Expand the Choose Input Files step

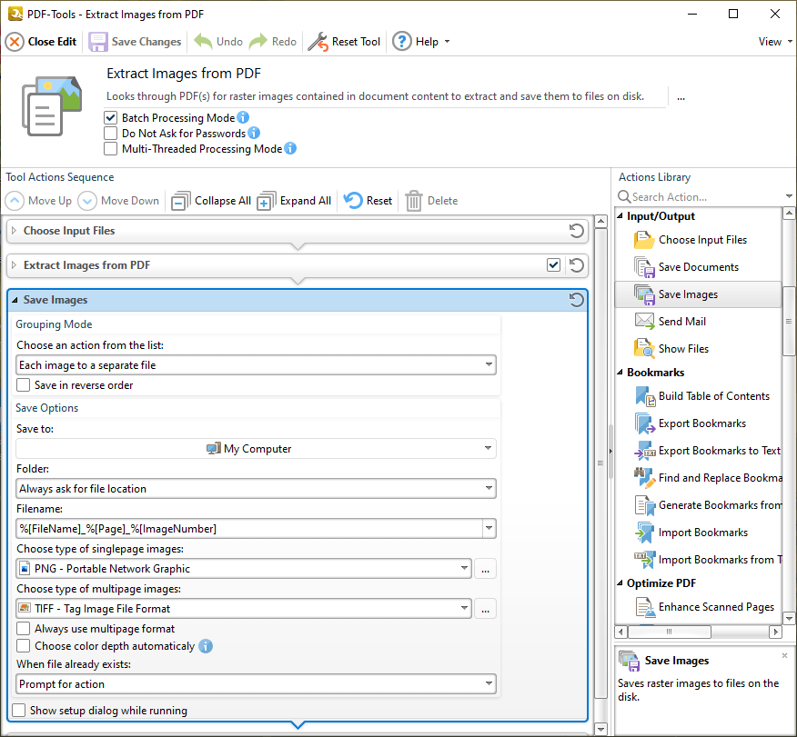coord(15,231)
